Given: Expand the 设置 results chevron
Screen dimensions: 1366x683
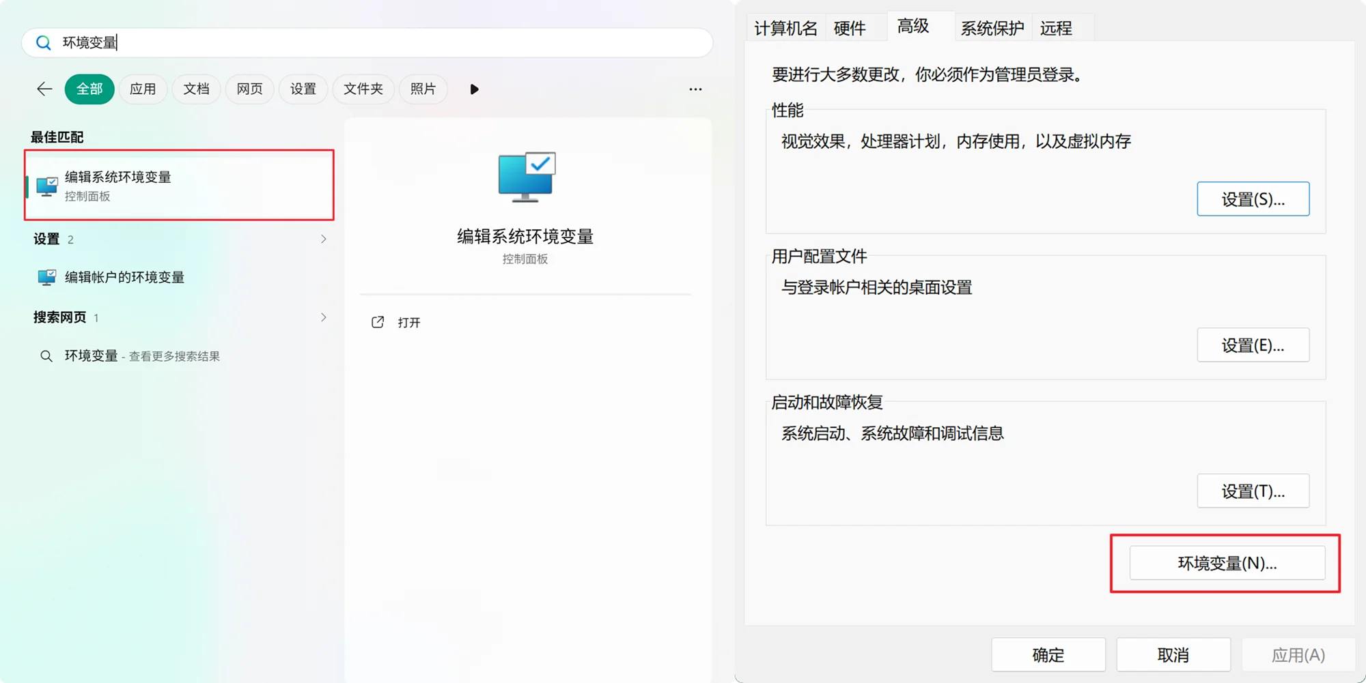Looking at the screenshot, I should click(x=324, y=239).
